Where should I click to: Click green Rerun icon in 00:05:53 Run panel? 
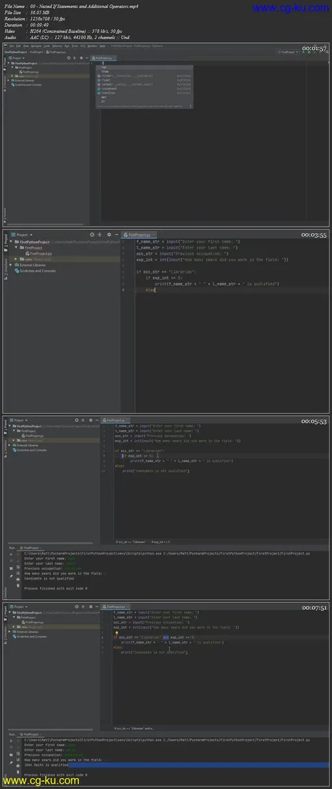pyautogui.click(x=11, y=553)
